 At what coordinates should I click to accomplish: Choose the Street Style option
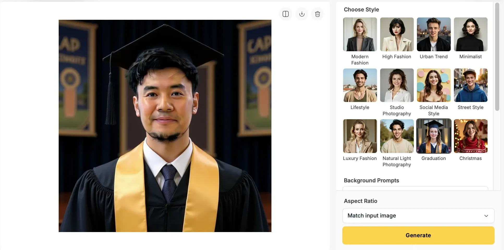[x=470, y=85]
